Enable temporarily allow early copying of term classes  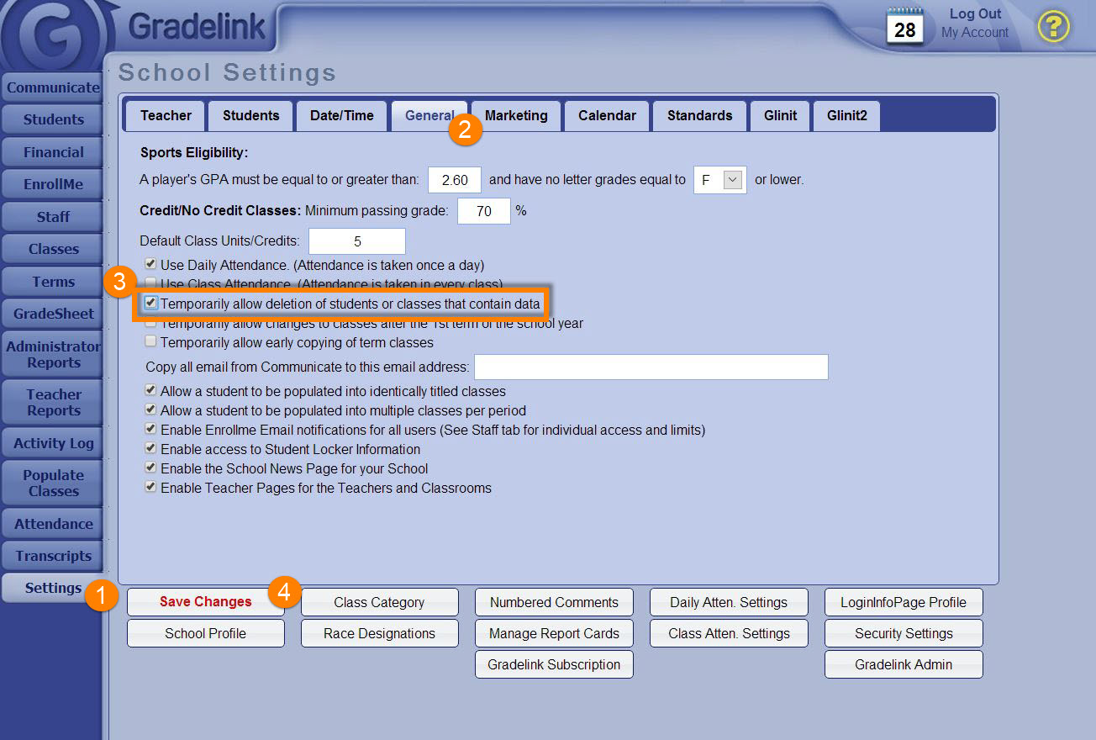151,341
